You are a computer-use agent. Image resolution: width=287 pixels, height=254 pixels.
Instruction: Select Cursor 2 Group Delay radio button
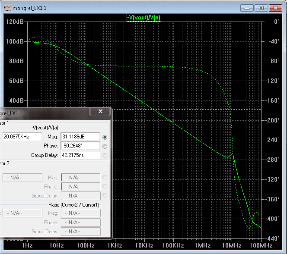(x=105, y=195)
